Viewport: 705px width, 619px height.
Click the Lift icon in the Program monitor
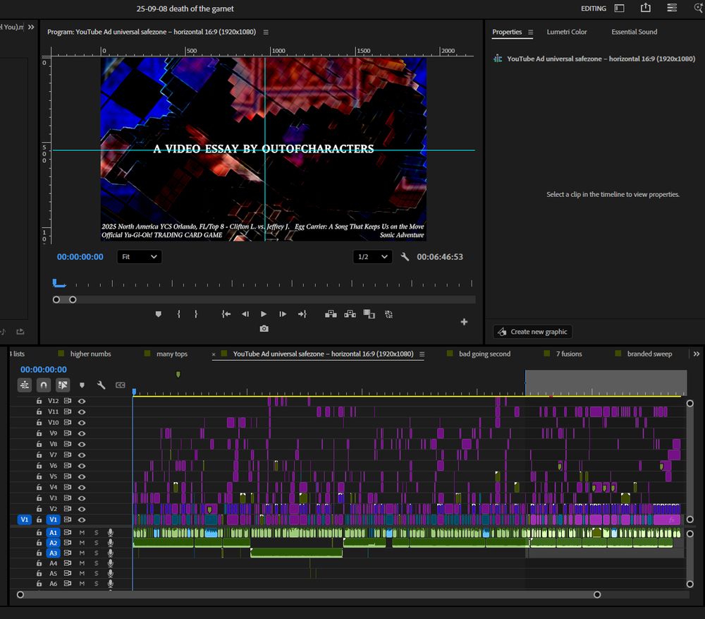point(331,313)
